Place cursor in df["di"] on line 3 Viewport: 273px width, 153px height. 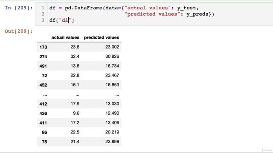tap(61, 20)
